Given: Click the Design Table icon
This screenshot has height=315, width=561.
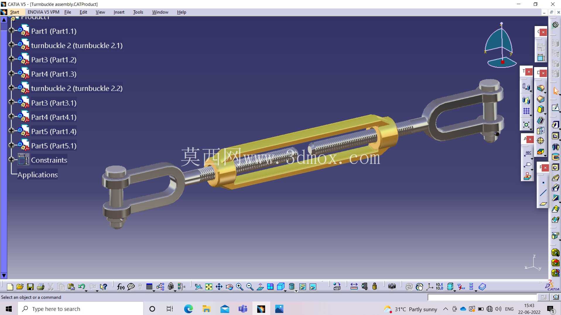Looking at the screenshot, I should (x=149, y=287).
